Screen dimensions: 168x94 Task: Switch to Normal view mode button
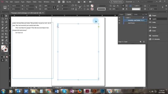point(3,60)
